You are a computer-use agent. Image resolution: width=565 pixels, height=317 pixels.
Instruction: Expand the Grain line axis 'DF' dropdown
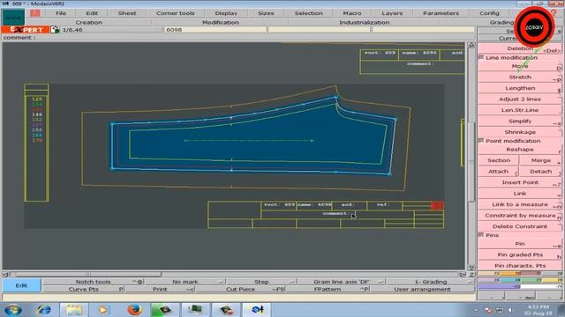[x=342, y=282]
